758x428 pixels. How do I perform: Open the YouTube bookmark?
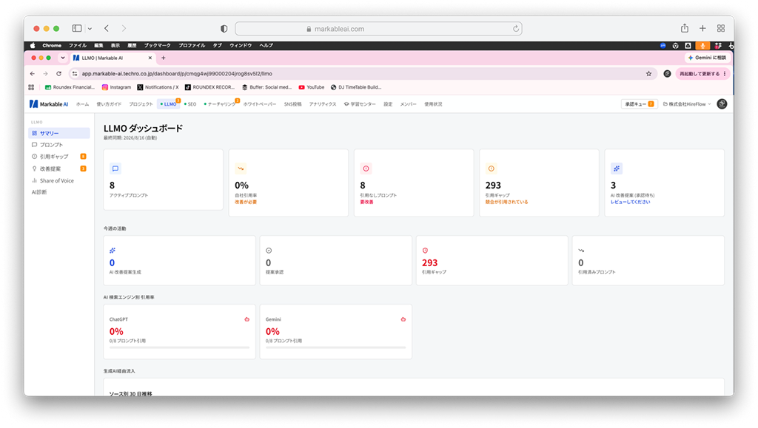tap(312, 87)
